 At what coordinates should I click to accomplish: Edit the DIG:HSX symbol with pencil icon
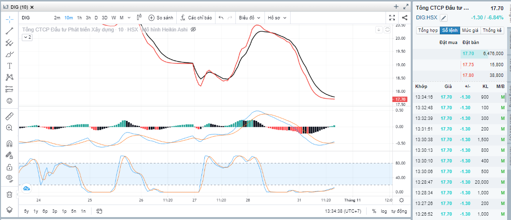[443, 18]
